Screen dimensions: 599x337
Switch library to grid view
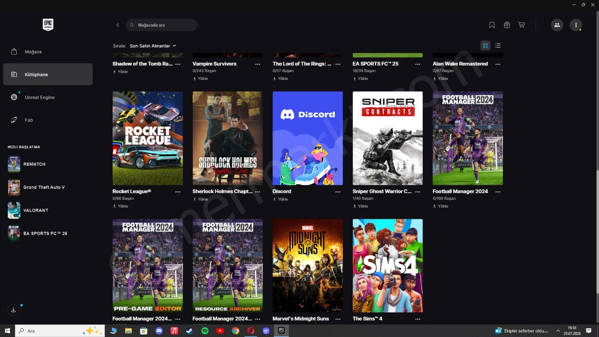[x=485, y=45]
